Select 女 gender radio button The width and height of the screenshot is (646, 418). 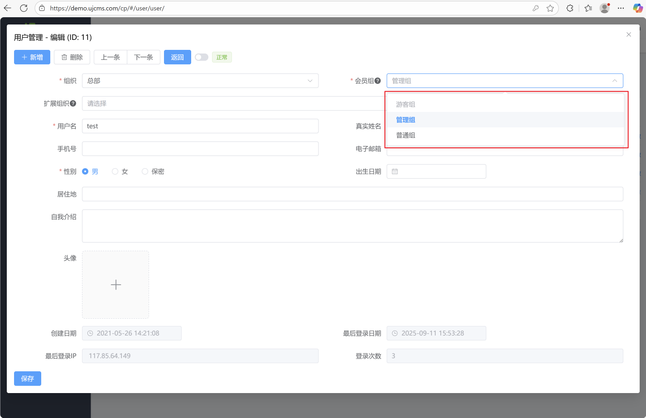pos(115,171)
